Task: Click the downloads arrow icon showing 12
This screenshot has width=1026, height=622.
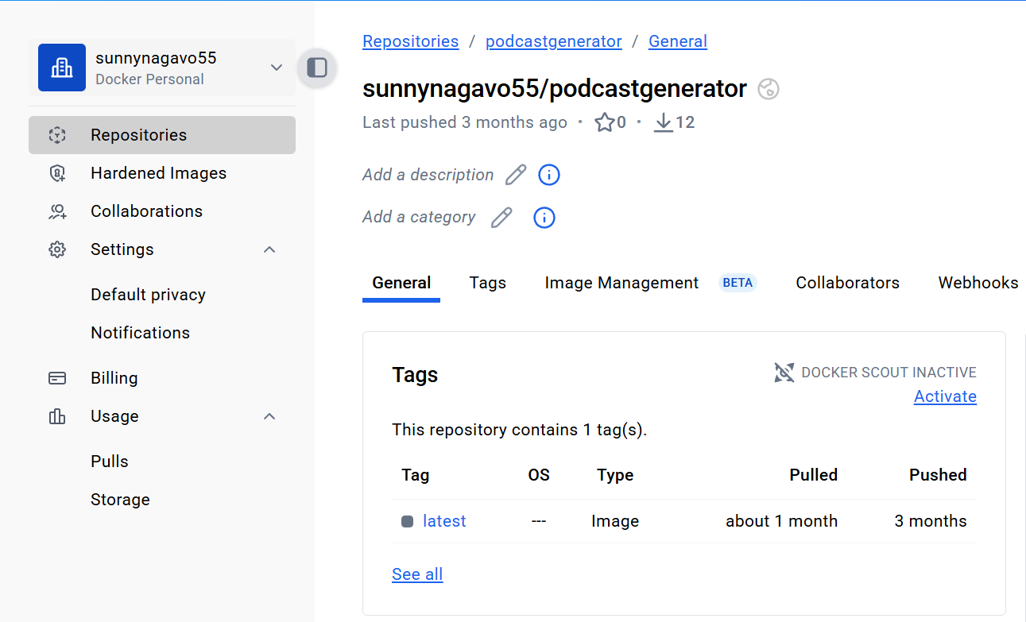Action: click(x=664, y=122)
